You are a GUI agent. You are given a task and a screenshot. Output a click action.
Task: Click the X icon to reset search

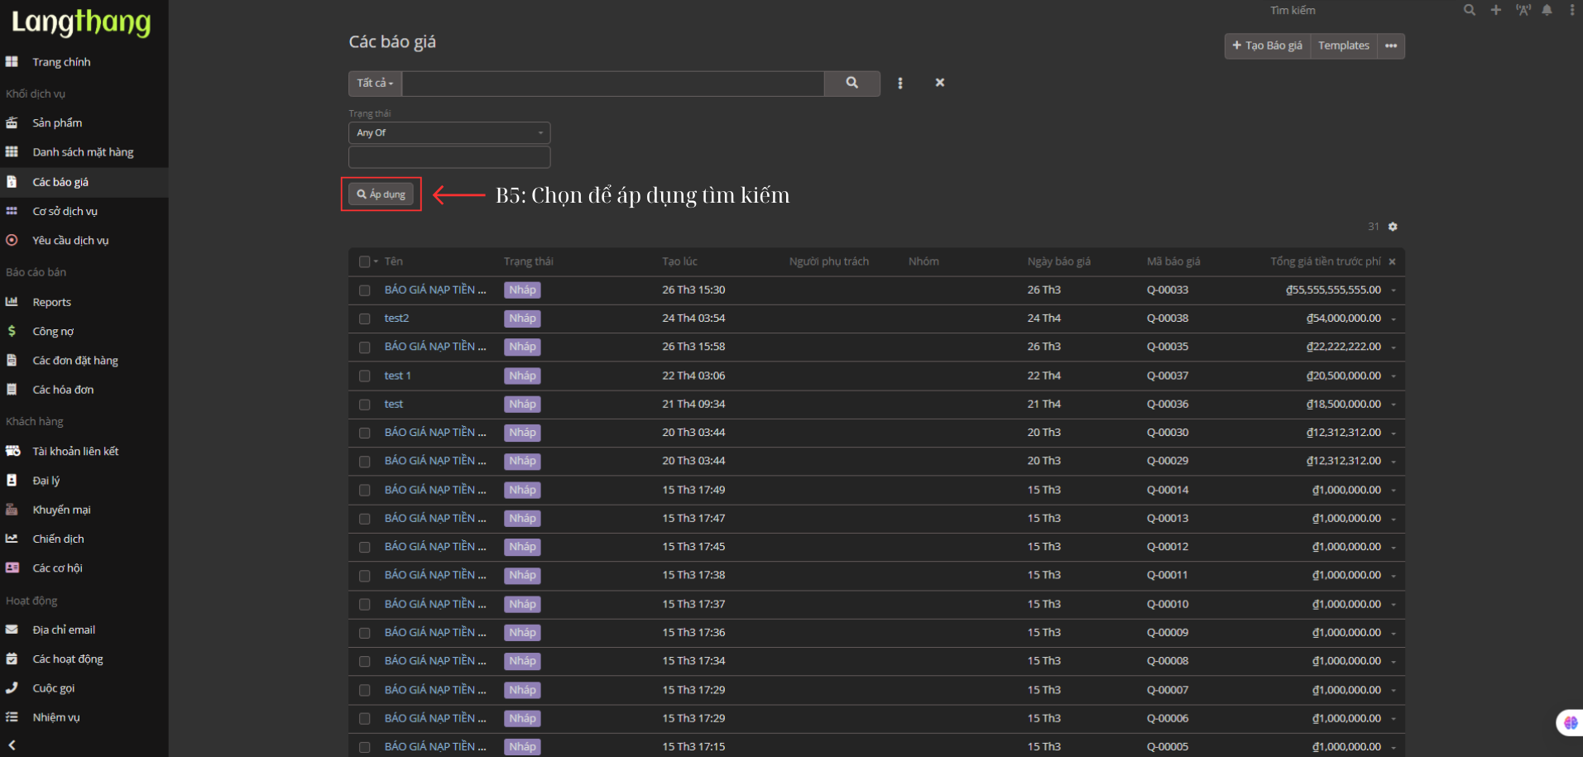point(939,83)
